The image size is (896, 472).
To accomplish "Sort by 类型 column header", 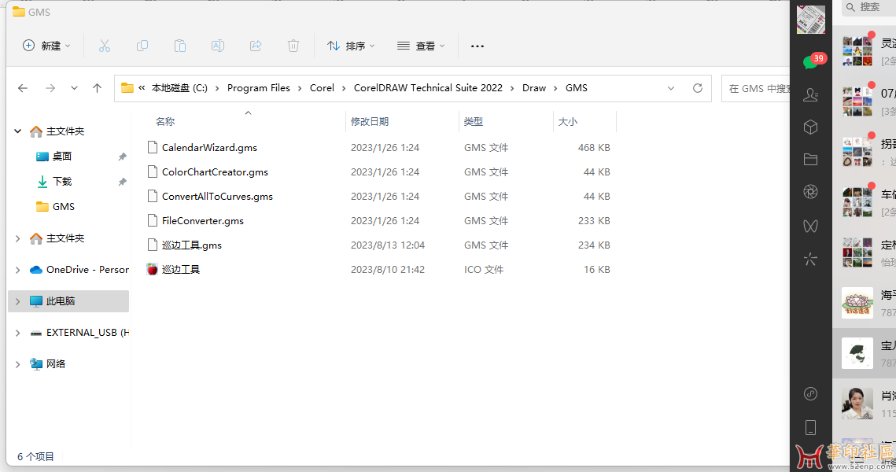I will pyautogui.click(x=474, y=122).
